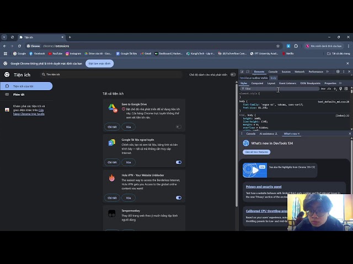Expand more DevTools main tabs chevron

(x=327, y=71)
